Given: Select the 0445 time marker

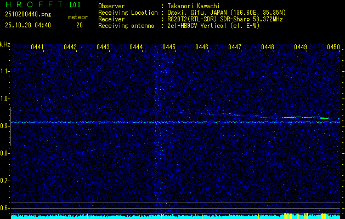Looking at the screenshot, I should (169, 48).
